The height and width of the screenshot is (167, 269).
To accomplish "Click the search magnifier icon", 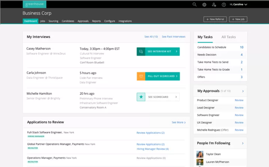I will click(x=194, y=4).
